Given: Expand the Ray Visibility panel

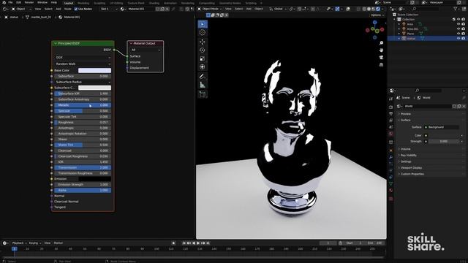Looking at the screenshot, I should pyautogui.click(x=408, y=155).
